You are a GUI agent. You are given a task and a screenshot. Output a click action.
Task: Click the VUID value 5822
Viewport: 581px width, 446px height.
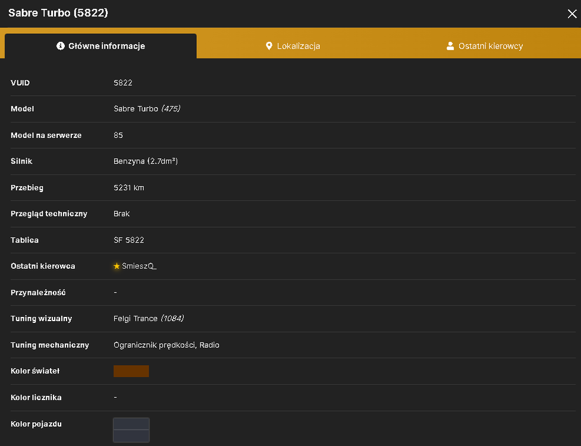tap(123, 83)
